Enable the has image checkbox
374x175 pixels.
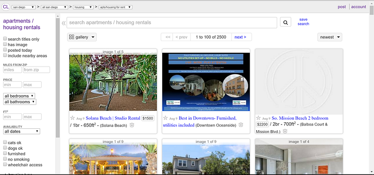tap(5, 44)
